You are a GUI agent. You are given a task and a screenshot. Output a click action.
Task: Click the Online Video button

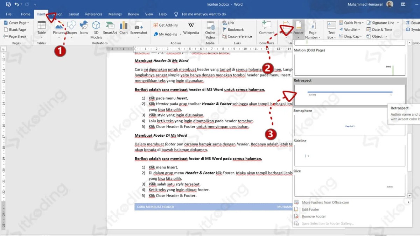tap(210, 29)
